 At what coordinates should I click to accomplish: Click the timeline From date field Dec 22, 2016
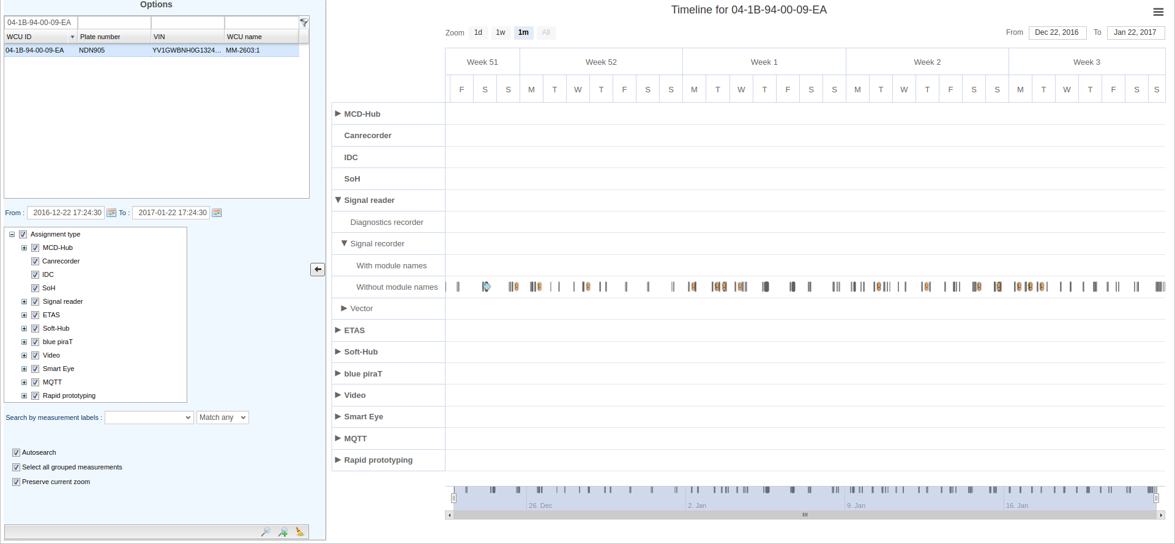point(1057,32)
